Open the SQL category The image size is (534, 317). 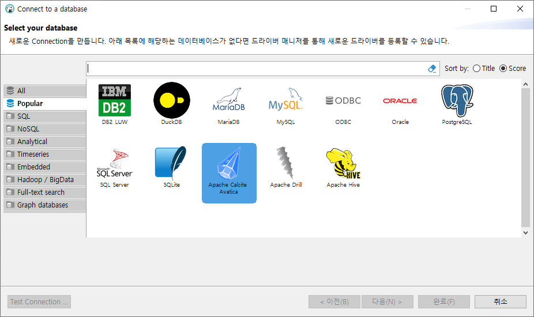pyautogui.click(x=44, y=116)
